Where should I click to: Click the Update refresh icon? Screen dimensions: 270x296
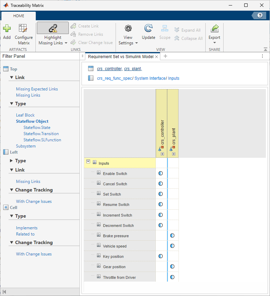point(148,28)
